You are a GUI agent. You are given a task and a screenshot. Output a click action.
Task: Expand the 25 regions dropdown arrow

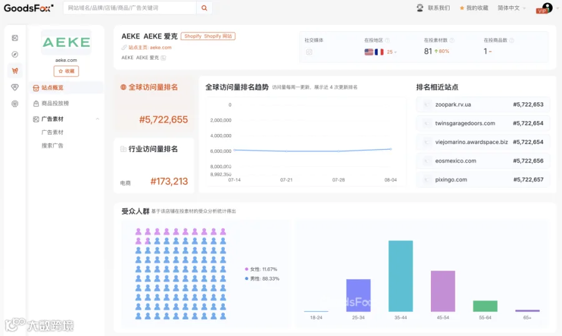tap(395, 52)
